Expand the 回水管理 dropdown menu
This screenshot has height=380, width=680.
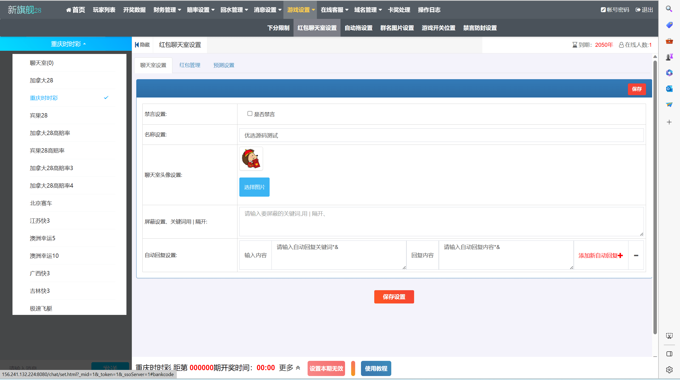tap(234, 10)
